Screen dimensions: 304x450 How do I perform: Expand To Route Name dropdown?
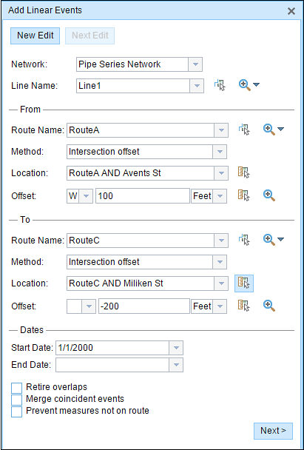coord(221,241)
